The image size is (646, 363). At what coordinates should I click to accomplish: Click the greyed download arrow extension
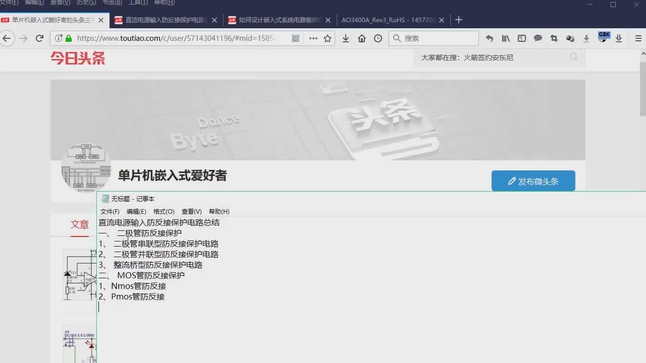586,38
